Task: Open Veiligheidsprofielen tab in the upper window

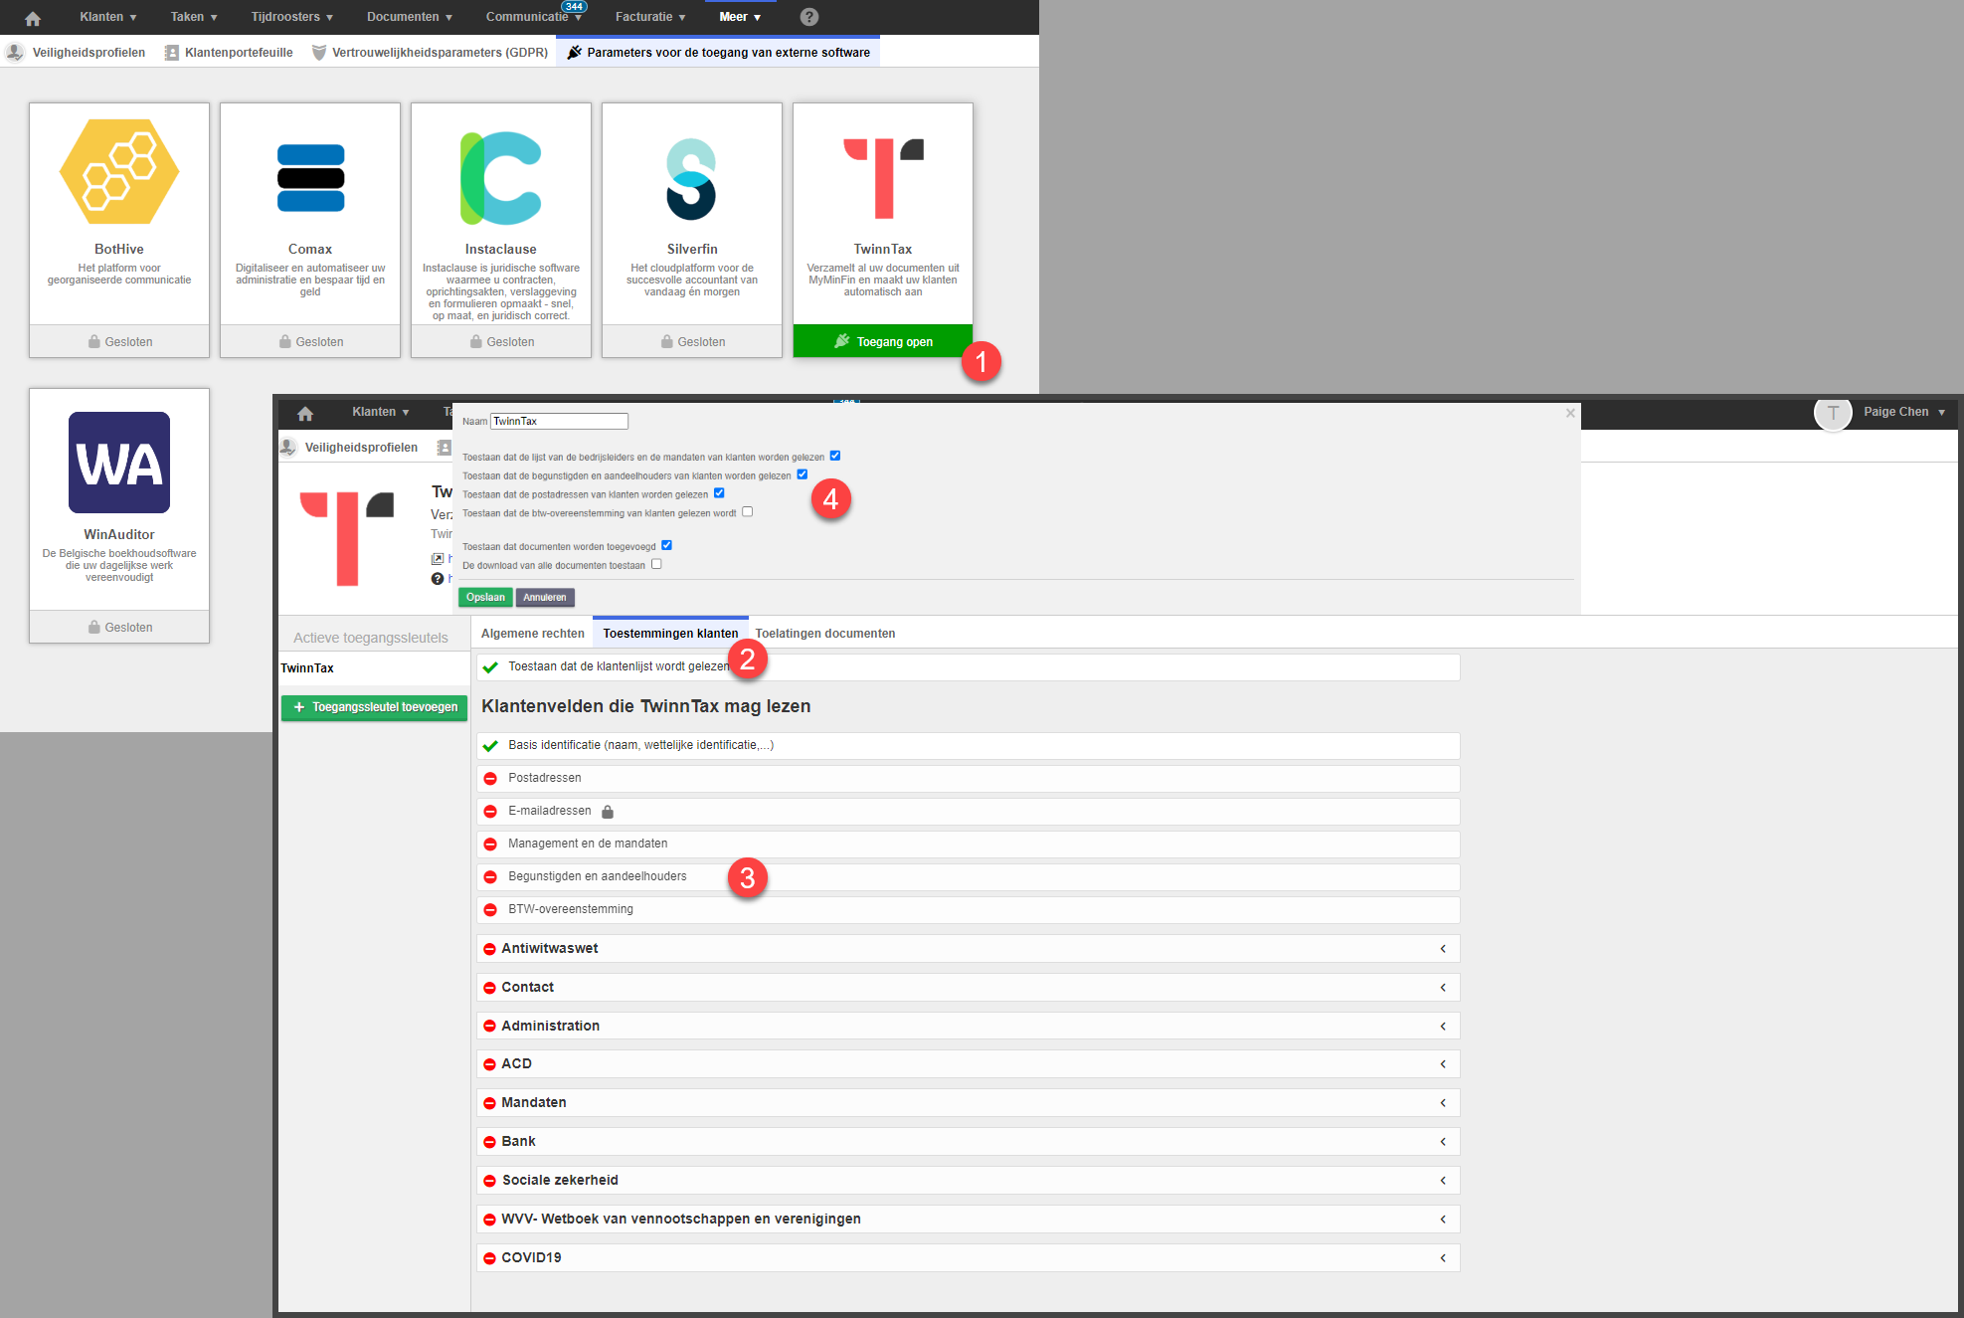Action: (77, 53)
